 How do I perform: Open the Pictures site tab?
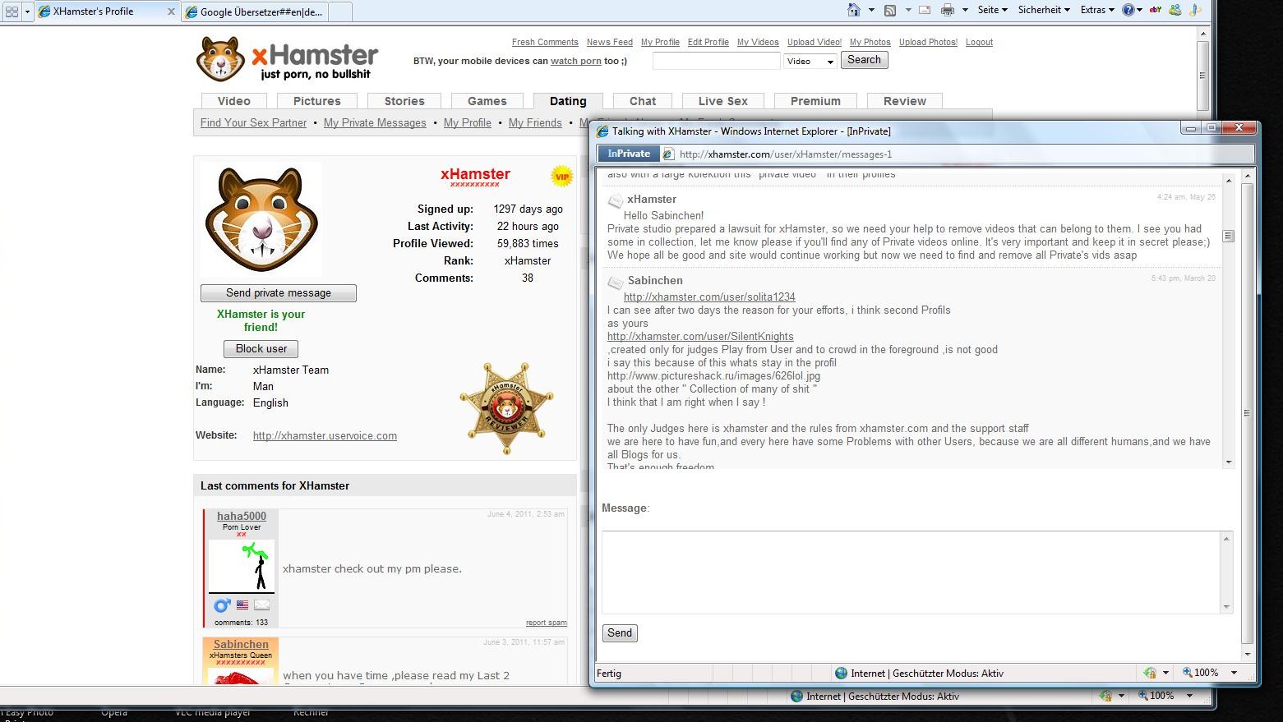click(x=317, y=101)
